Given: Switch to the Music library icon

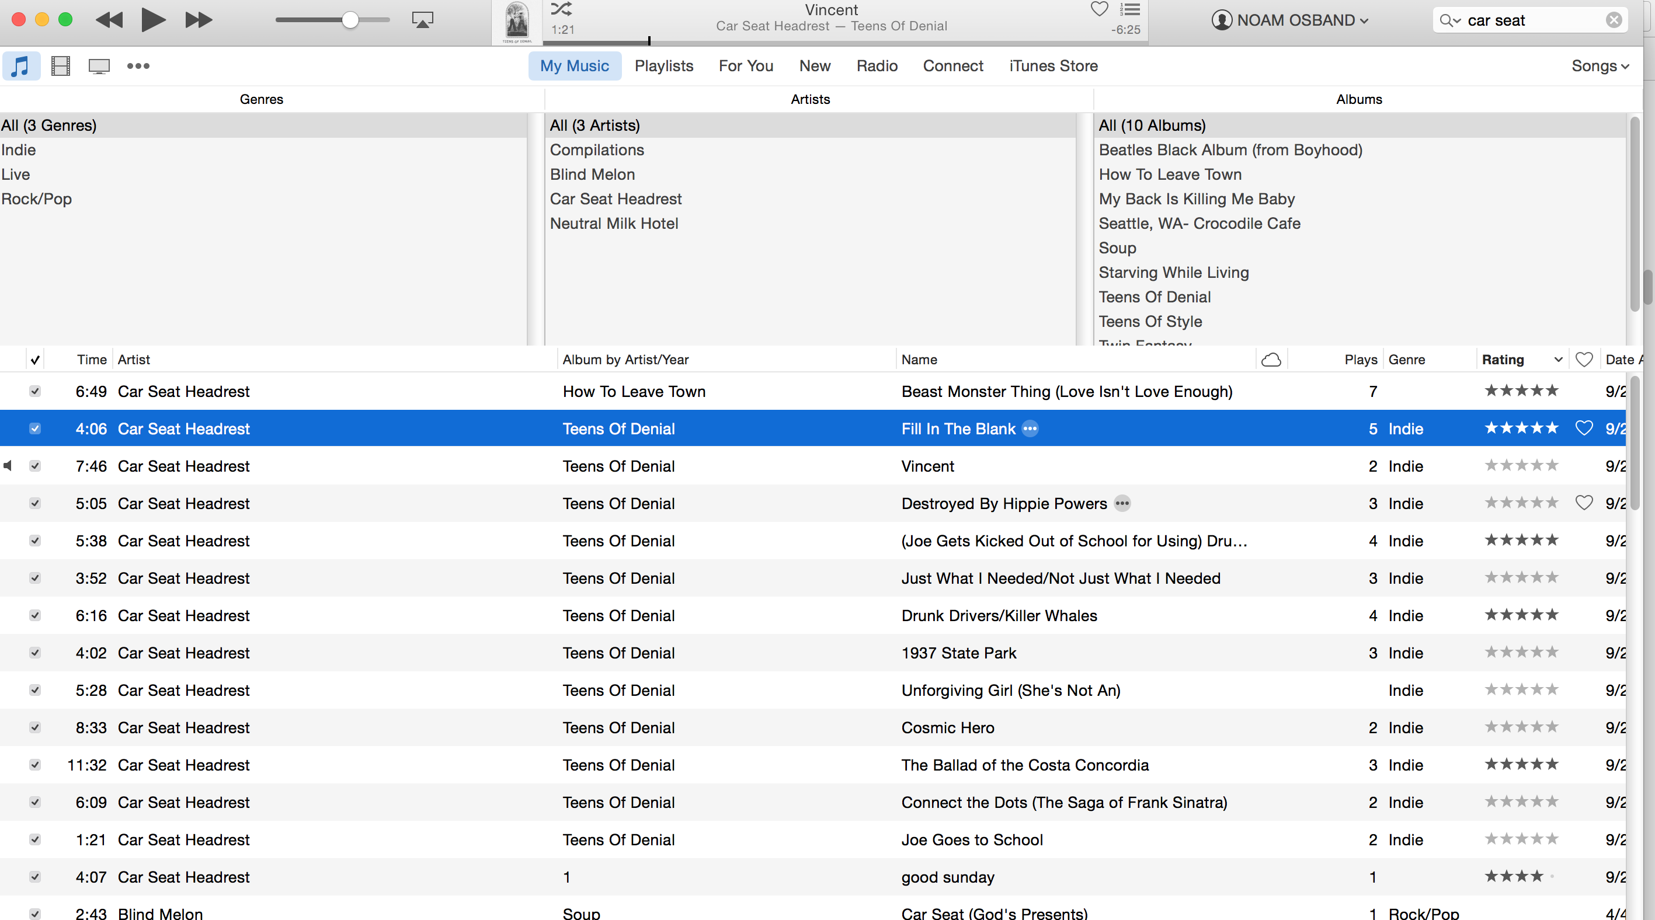Looking at the screenshot, I should pyautogui.click(x=20, y=65).
